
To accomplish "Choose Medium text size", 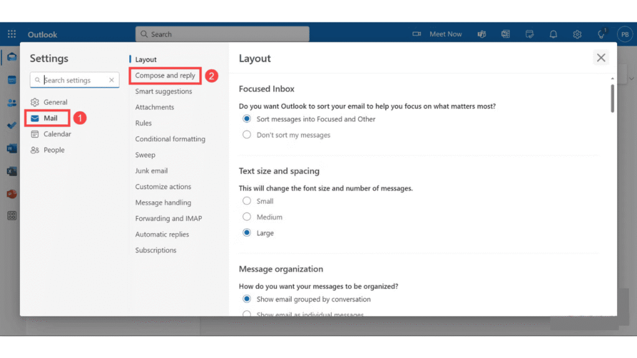I will point(246,217).
